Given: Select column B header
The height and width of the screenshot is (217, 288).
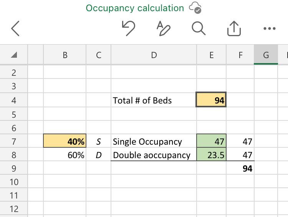Looking at the screenshot, I should point(65,55).
